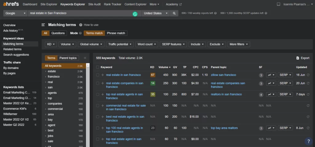The image size is (315, 147).
Task: Click the KD 14 green badge
Action: click(x=153, y=83)
